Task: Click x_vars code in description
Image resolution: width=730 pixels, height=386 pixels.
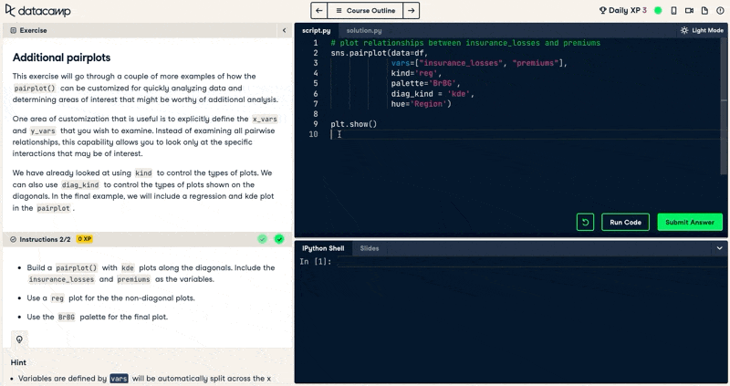Action: [265, 120]
